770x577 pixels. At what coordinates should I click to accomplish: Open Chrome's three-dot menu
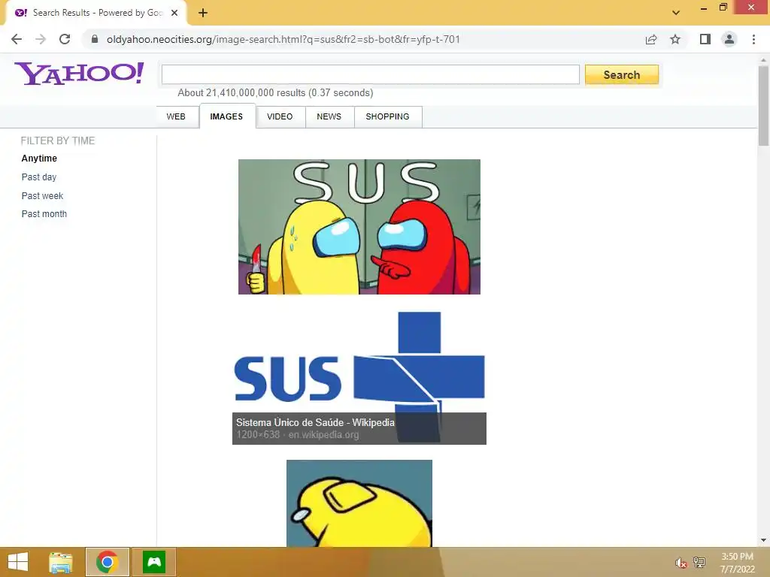point(753,39)
